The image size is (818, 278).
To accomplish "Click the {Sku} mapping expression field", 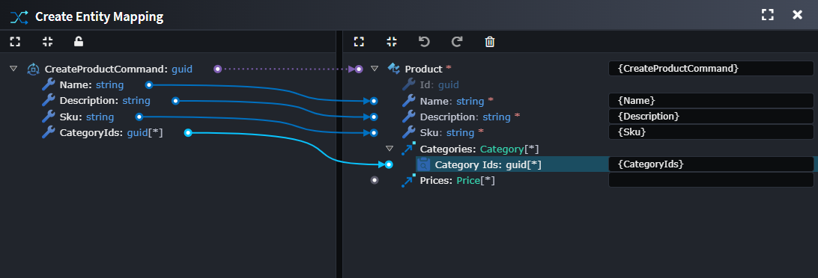I will click(711, 132).
